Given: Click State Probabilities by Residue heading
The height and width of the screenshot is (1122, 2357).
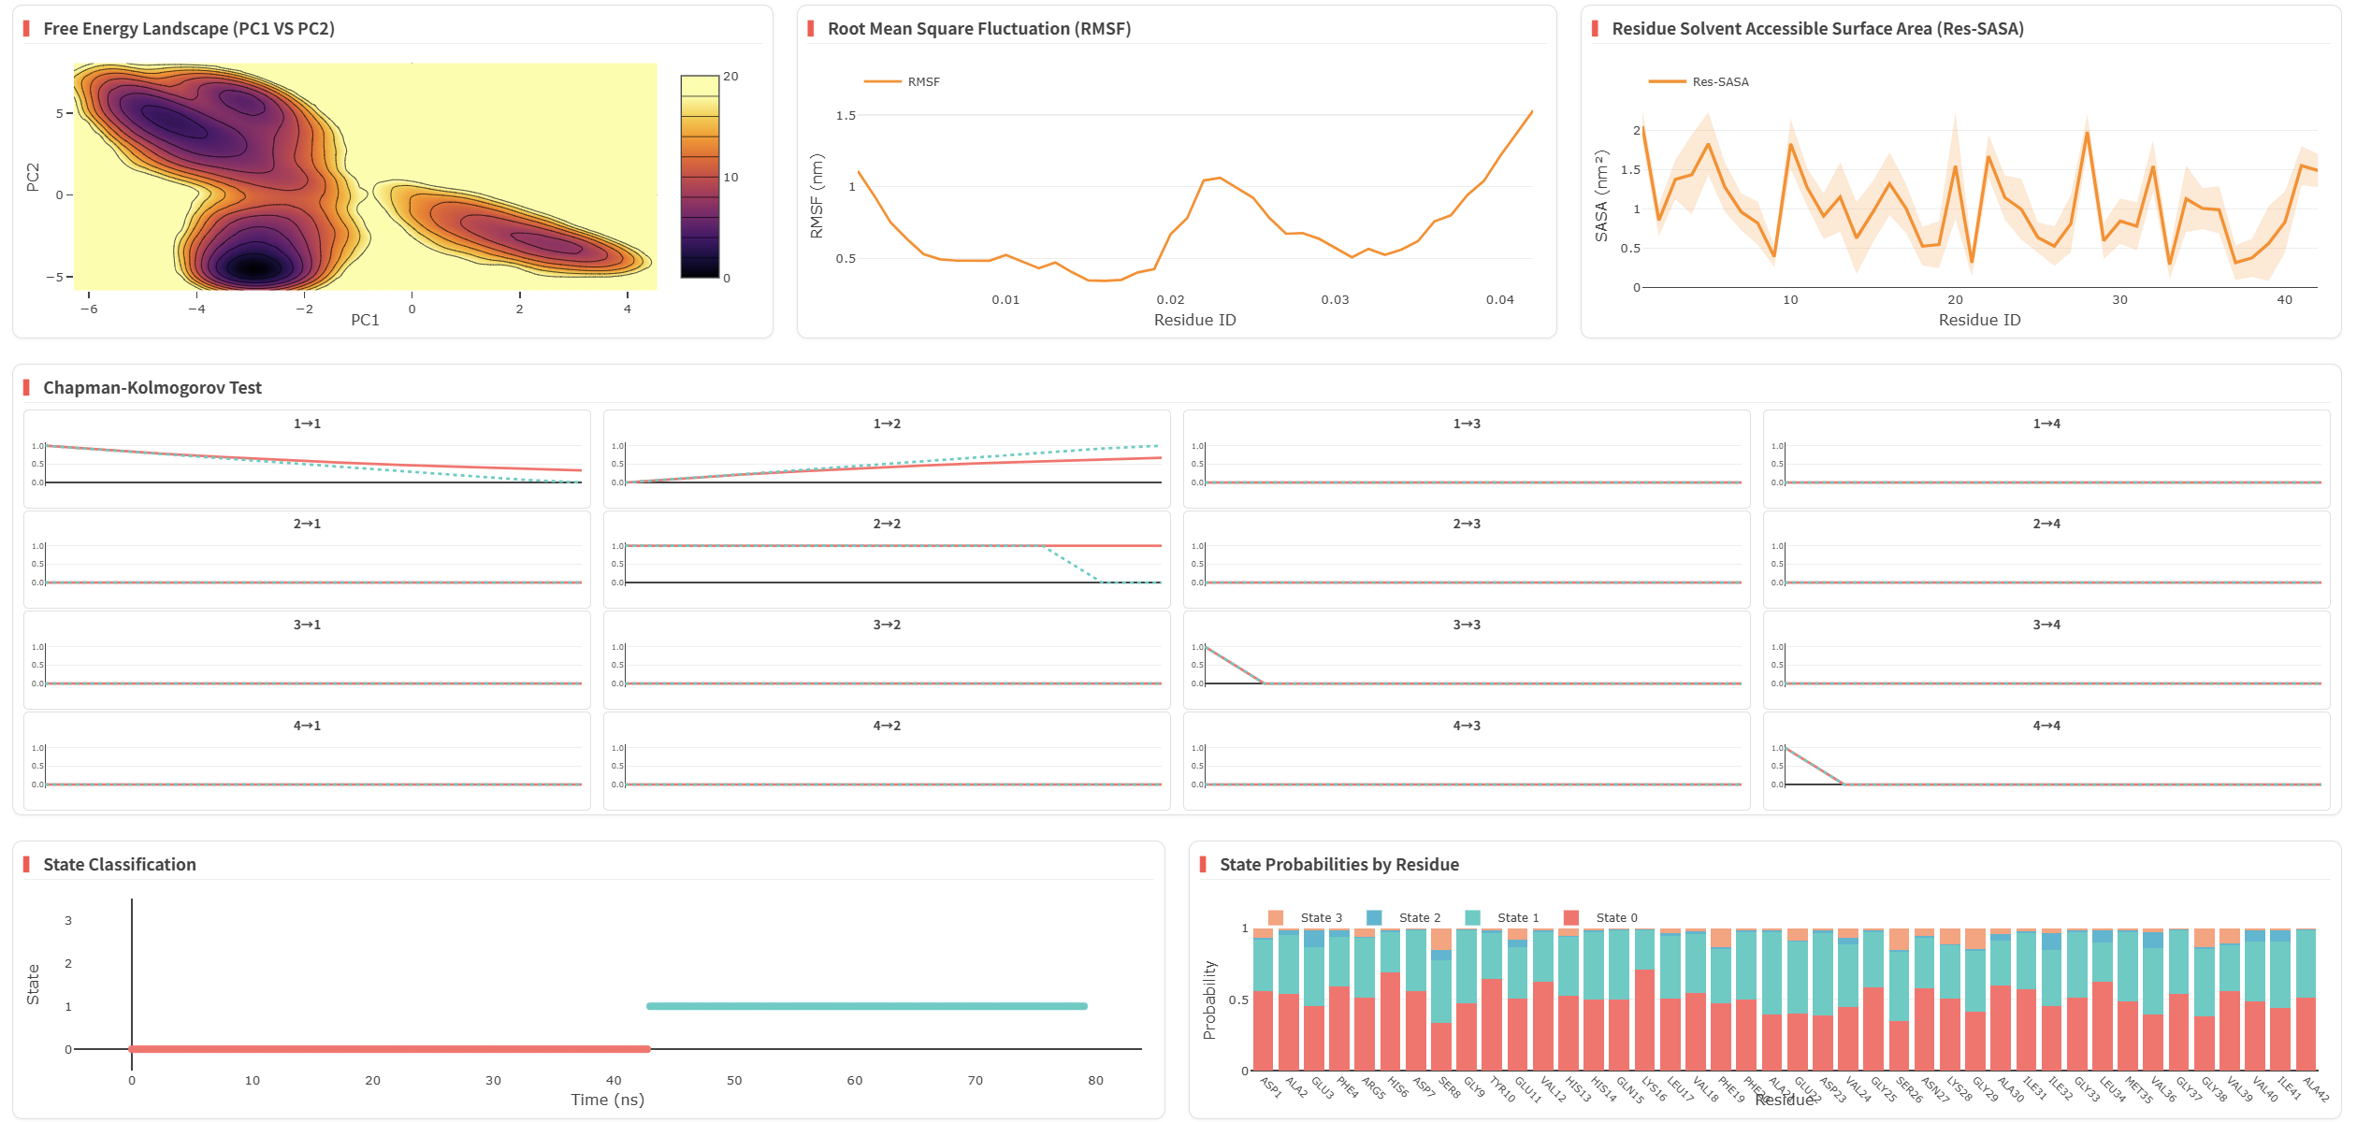Looking at the screenshot, I should [1338, 865].
